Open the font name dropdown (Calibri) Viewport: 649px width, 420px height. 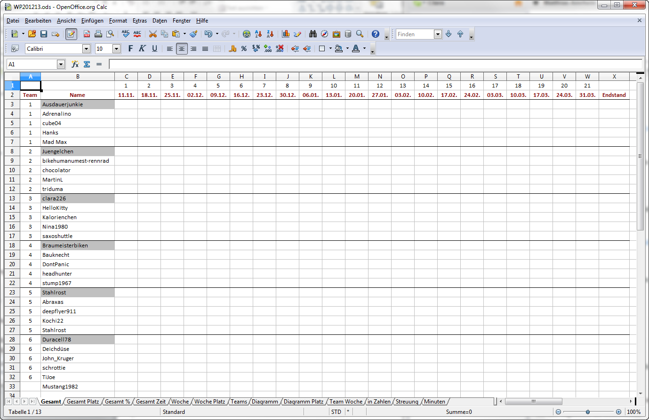tap(86, 48)
